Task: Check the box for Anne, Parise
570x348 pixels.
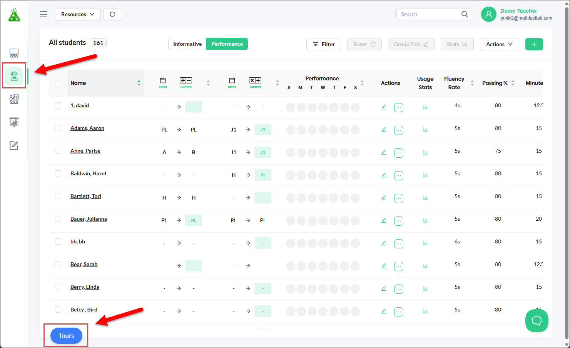Action: 58,151
